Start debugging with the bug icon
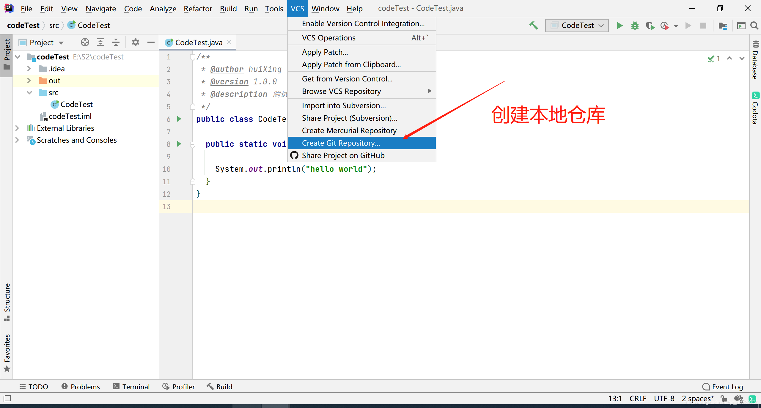This screenshot has height=408, width=761. (x=635, y=26)
